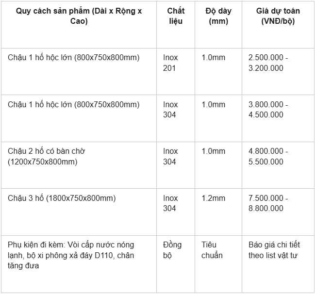Select the 'Đồng bộ' cell
The width and height of the screenshot is (316, 294).
click(176, 264)
